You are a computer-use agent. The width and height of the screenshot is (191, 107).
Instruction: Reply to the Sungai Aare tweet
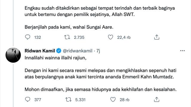[28, 37]
